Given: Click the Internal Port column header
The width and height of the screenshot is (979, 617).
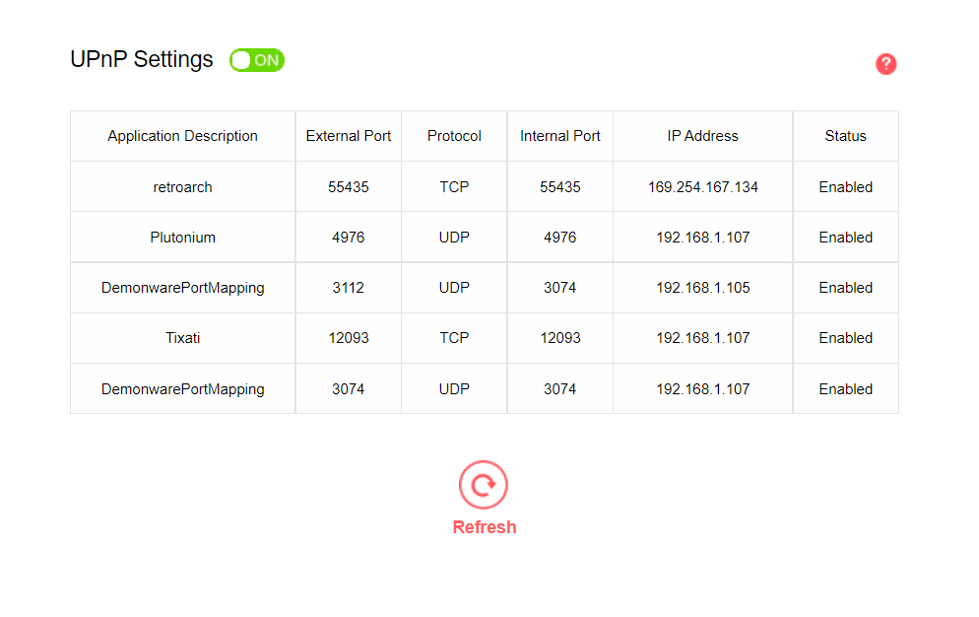Looking at the screenshot, I should [560, 136].
